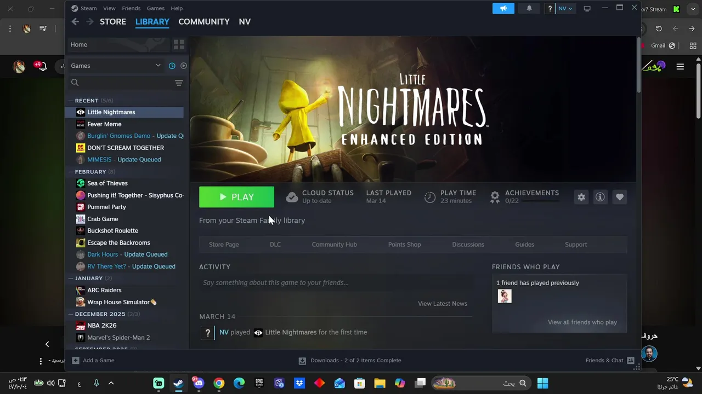Open the Points Shop link
This screenshot has height=394, width=702.
click(405, 245)
